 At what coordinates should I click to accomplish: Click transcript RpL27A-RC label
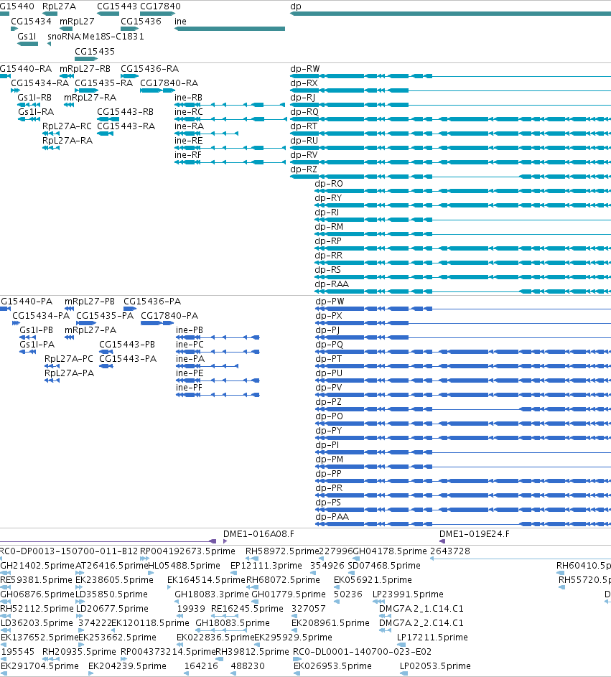click(x=67, y=126)
